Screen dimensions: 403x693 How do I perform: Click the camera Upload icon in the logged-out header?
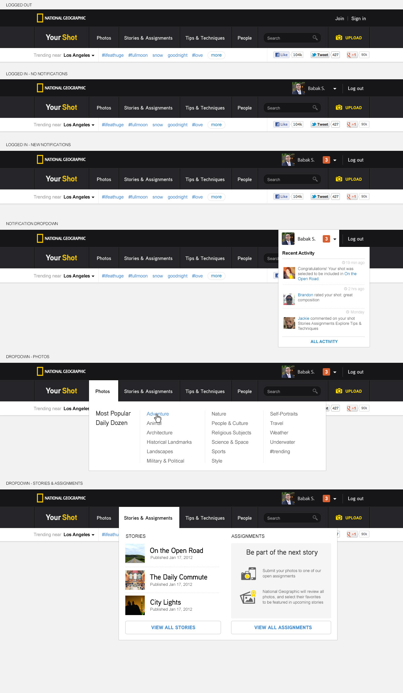tap(339, 38)
